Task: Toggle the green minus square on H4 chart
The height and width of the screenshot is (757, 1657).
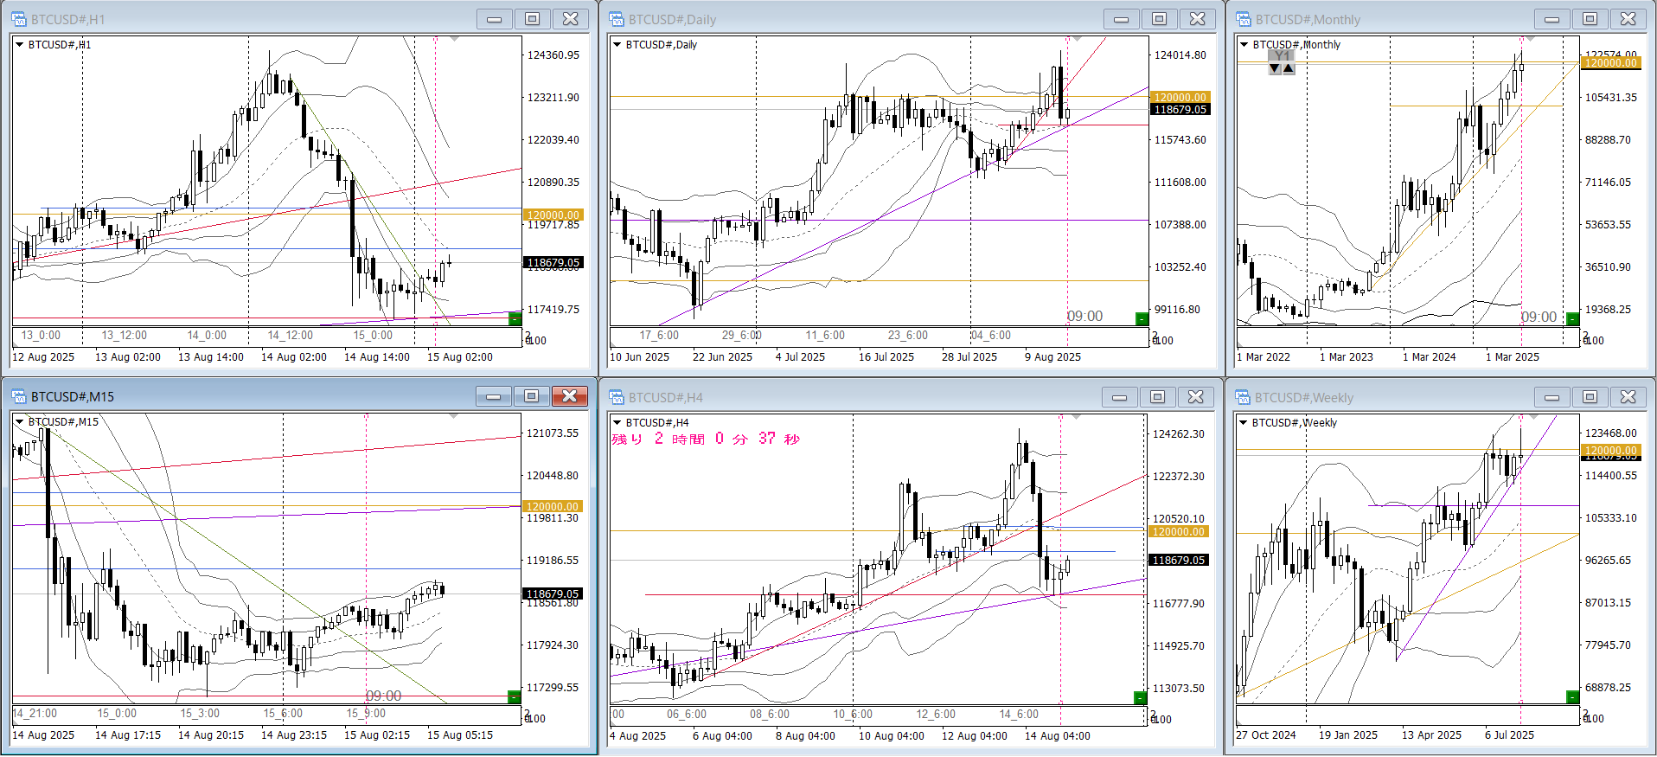Action: [1140, 697]
